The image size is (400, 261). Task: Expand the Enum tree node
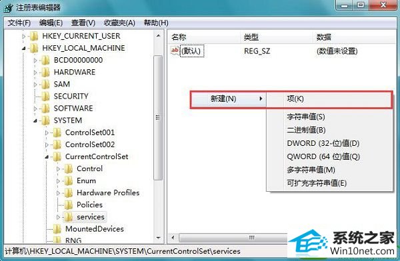58,181
